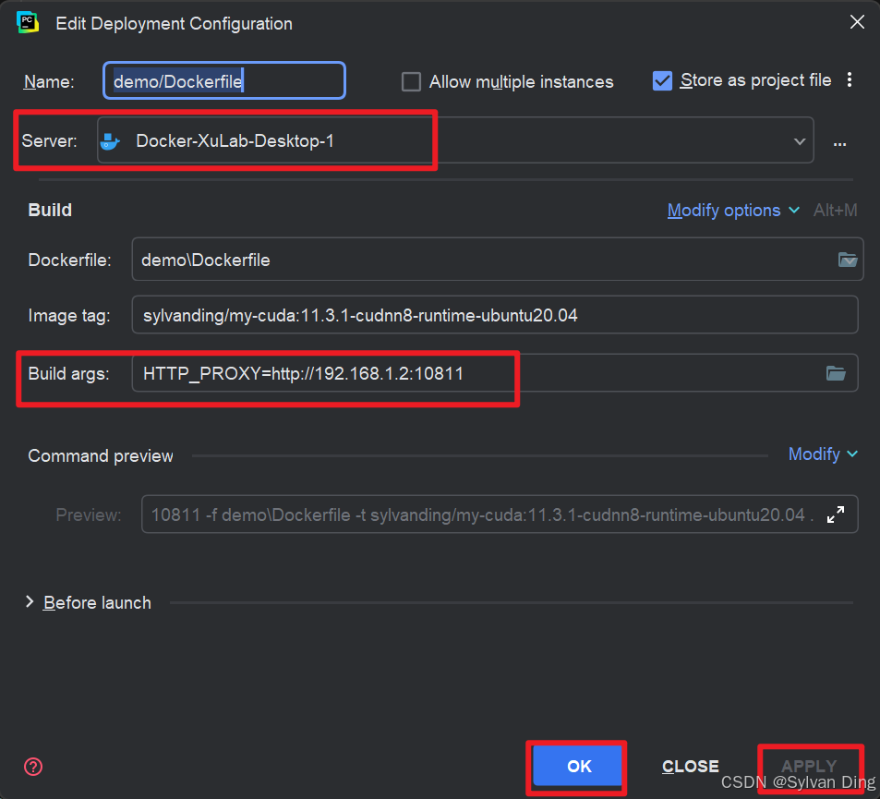Viewport: 880px width, 799px height.
Task: Browse for Dockerfile with the folder icon
Action: click(848, 260)
